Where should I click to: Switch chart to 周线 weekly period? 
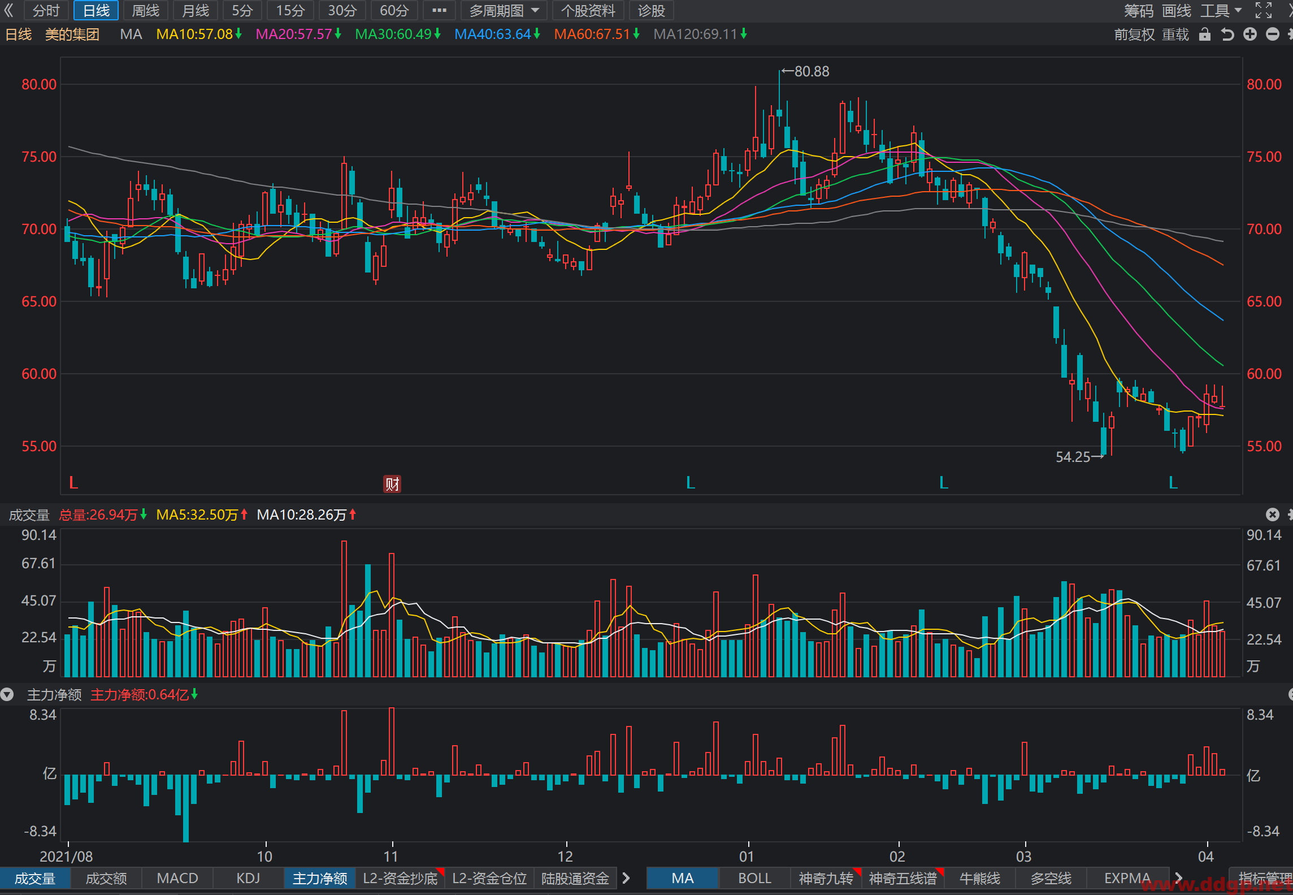(x=145, y=10)
